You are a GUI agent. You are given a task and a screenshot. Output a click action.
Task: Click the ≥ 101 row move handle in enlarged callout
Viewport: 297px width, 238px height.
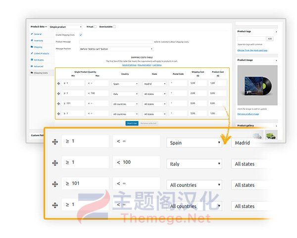click(x=55, y=184)
